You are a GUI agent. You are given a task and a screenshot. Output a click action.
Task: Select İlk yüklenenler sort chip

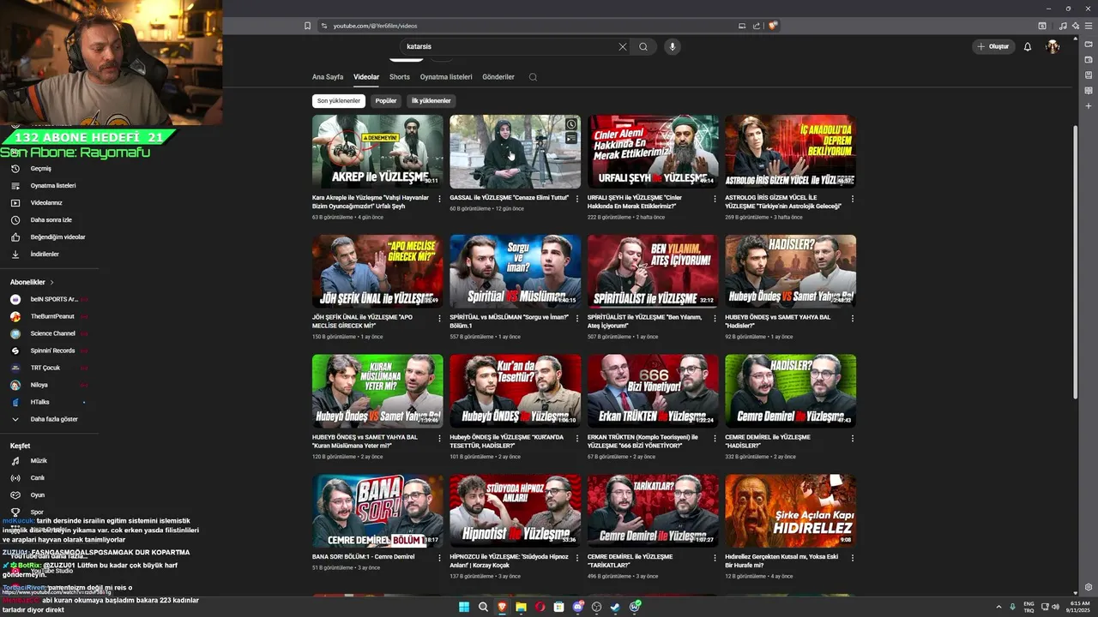[431, 101]
